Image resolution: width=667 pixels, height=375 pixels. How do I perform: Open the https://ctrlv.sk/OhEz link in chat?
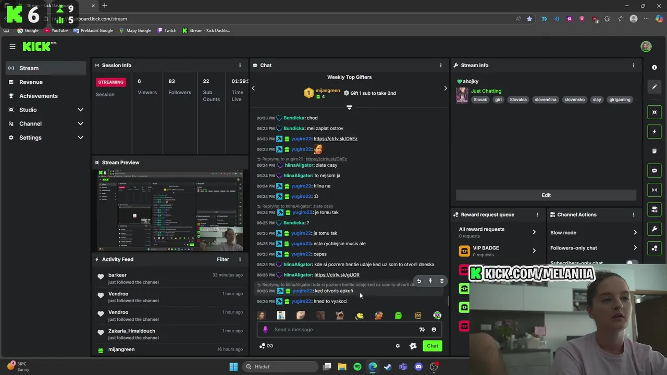click(336, 139)
